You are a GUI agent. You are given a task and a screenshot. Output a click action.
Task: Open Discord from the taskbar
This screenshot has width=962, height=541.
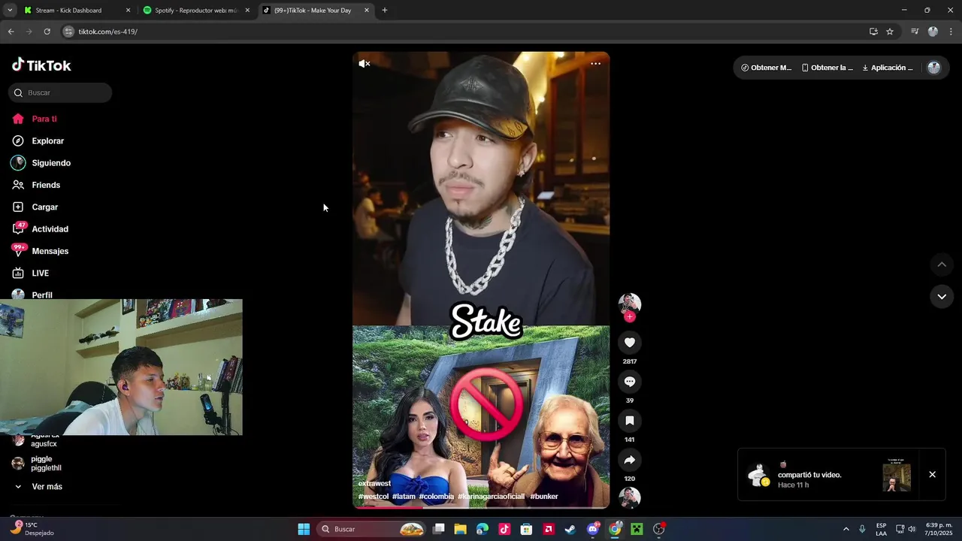(593, 529)
